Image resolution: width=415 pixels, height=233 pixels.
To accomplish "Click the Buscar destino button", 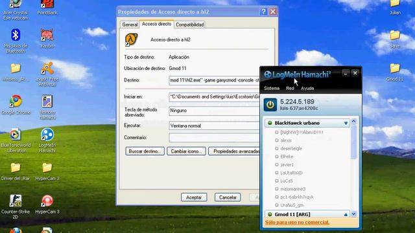I will pos(145,151).
